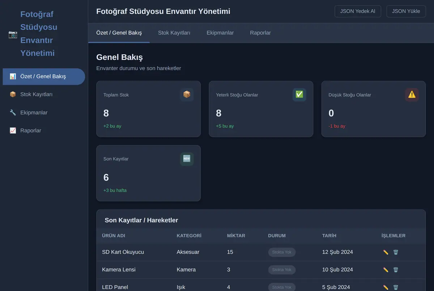The width and height of the screenshot is (434, 291).
Task: Delete the SD Kart Okuyucu row with trash icon
Action: click(396, 252)
